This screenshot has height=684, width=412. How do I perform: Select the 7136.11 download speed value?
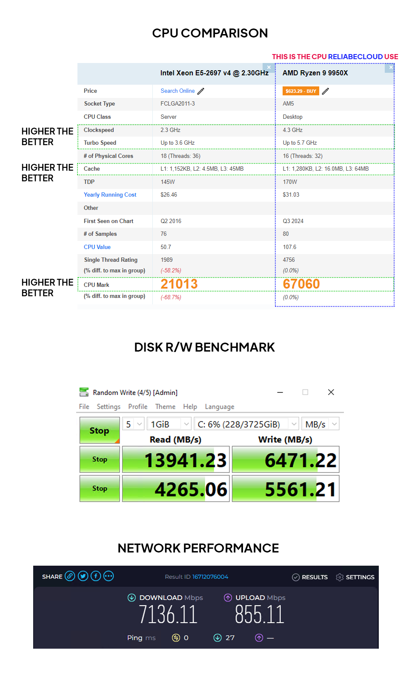[x=168, y=615]
